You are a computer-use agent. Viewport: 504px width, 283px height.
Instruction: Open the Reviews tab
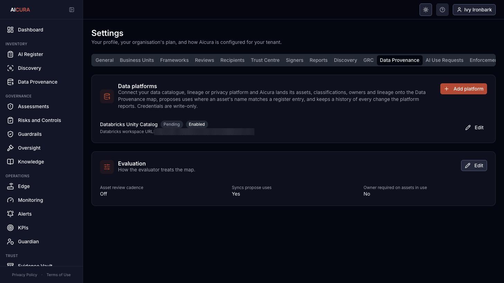(205, 60)
